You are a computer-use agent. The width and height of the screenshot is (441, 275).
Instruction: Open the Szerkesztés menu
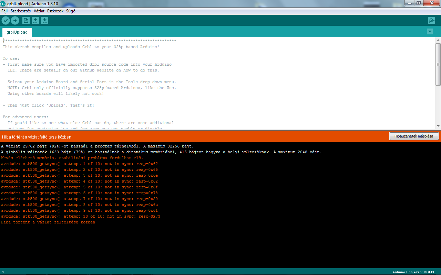pos(21,11)
